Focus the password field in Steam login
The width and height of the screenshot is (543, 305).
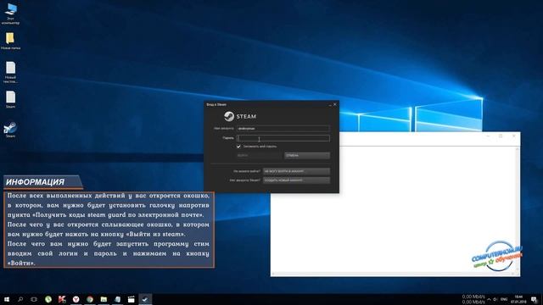283,138
